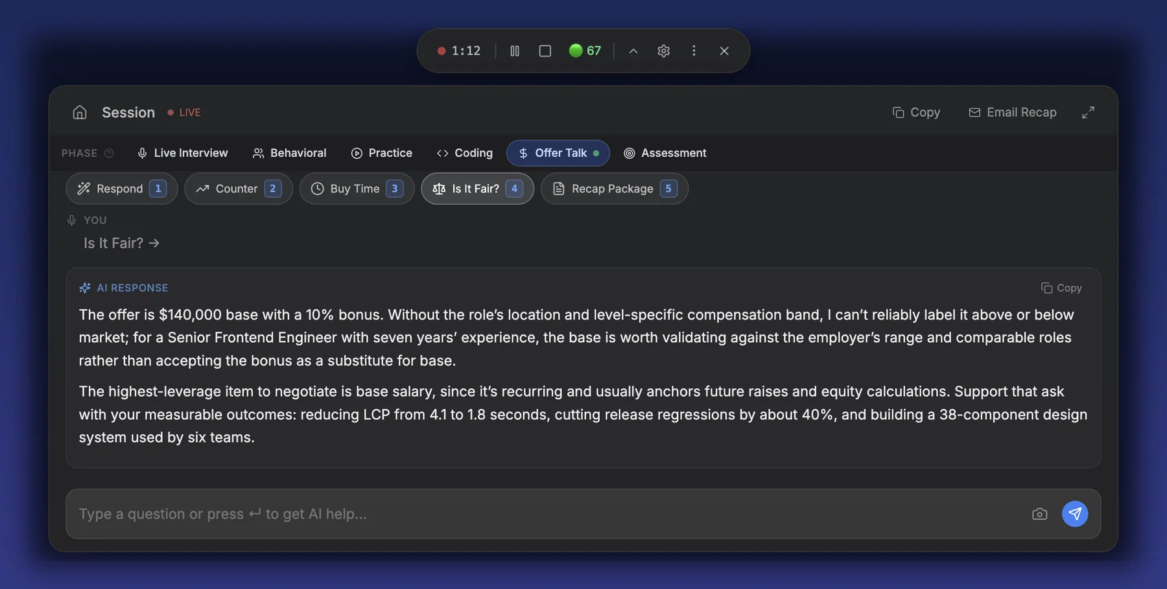Screen dimensions: 1167x589
Task: Activate the Recap Package quick action
Action: point(615,189)
